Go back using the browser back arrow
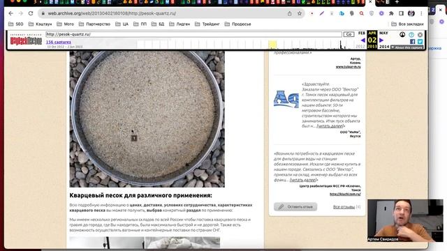 11,13
